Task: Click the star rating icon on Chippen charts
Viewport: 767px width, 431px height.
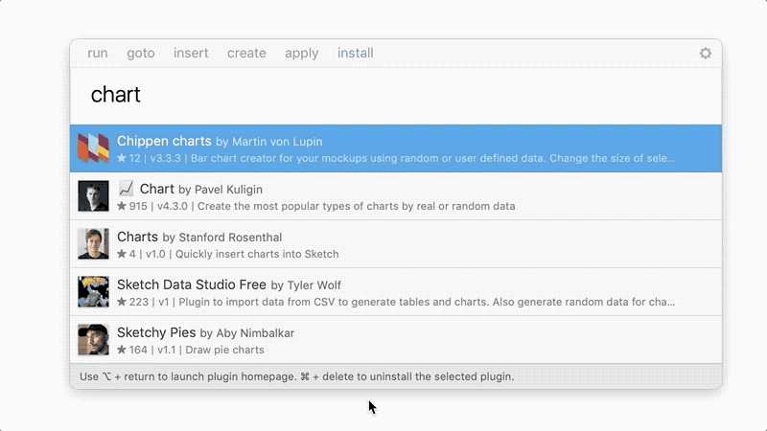Action: point(122,158)
